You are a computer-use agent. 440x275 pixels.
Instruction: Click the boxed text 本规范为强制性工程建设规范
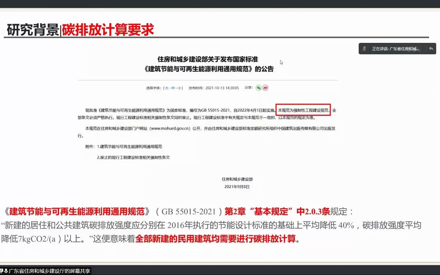coord(303,110)
